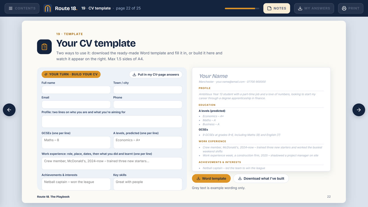This screenshot has height=207, width=368.
Task: Open the Notes panel
Action: tap(277, 8)
